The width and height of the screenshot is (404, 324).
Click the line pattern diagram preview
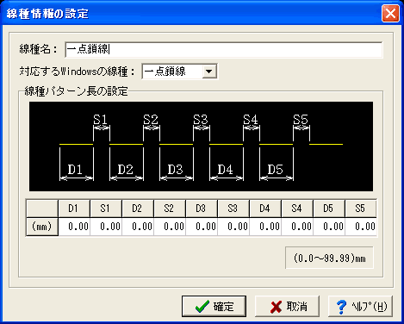201,146
